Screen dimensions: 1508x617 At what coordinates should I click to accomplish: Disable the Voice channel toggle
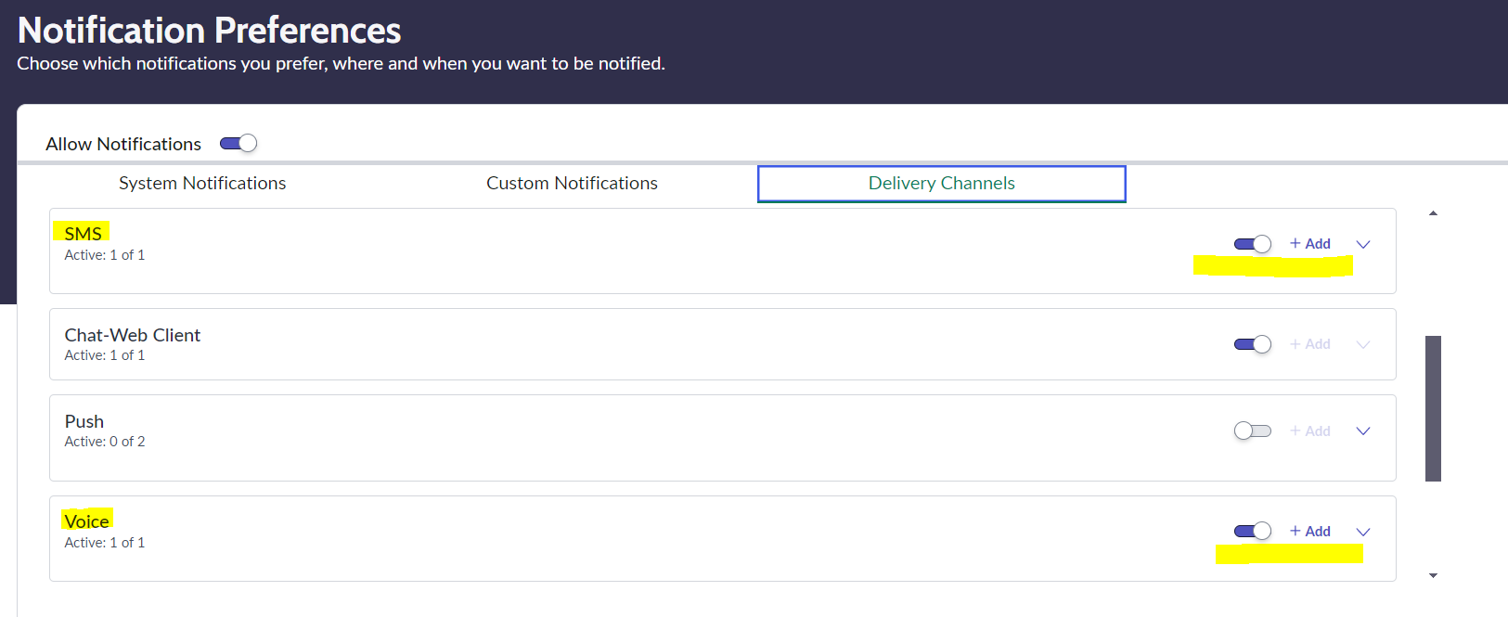[1252, 531]
